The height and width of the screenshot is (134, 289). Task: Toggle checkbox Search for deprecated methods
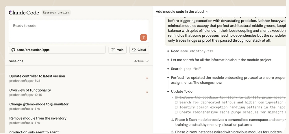coord(176,102)
